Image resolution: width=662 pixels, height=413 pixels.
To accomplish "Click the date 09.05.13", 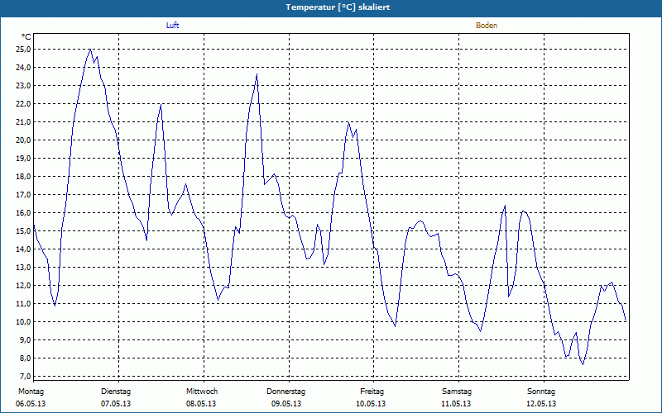I will coord(286,404).
